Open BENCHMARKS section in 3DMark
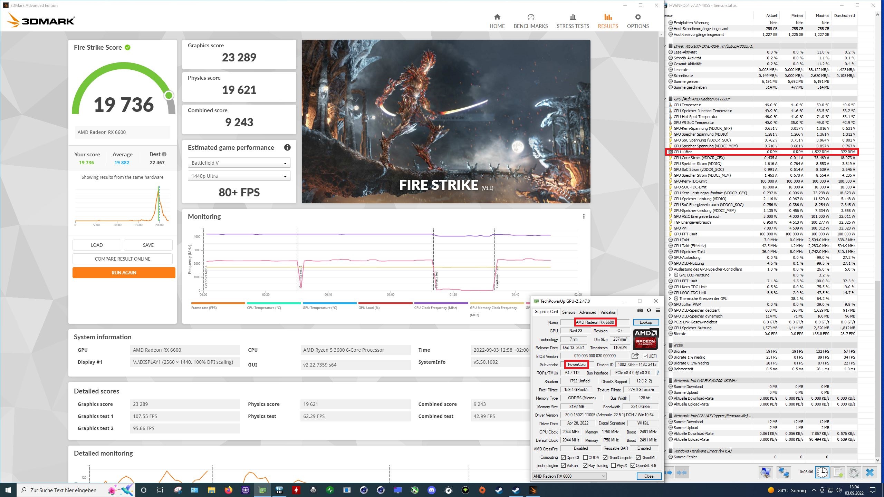 click(x=530, y=21)
